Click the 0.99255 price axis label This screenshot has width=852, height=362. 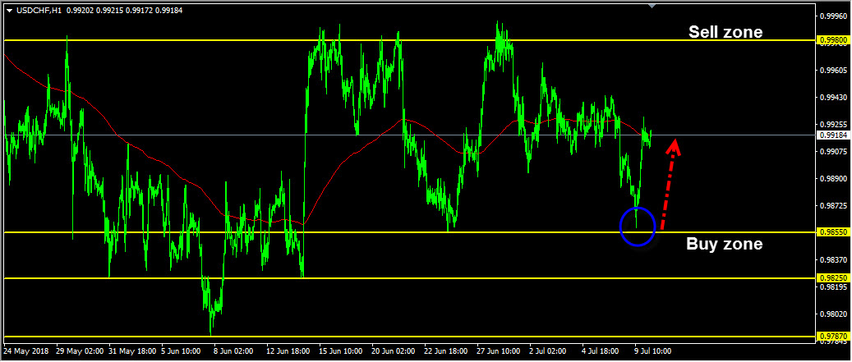[832, 124]
